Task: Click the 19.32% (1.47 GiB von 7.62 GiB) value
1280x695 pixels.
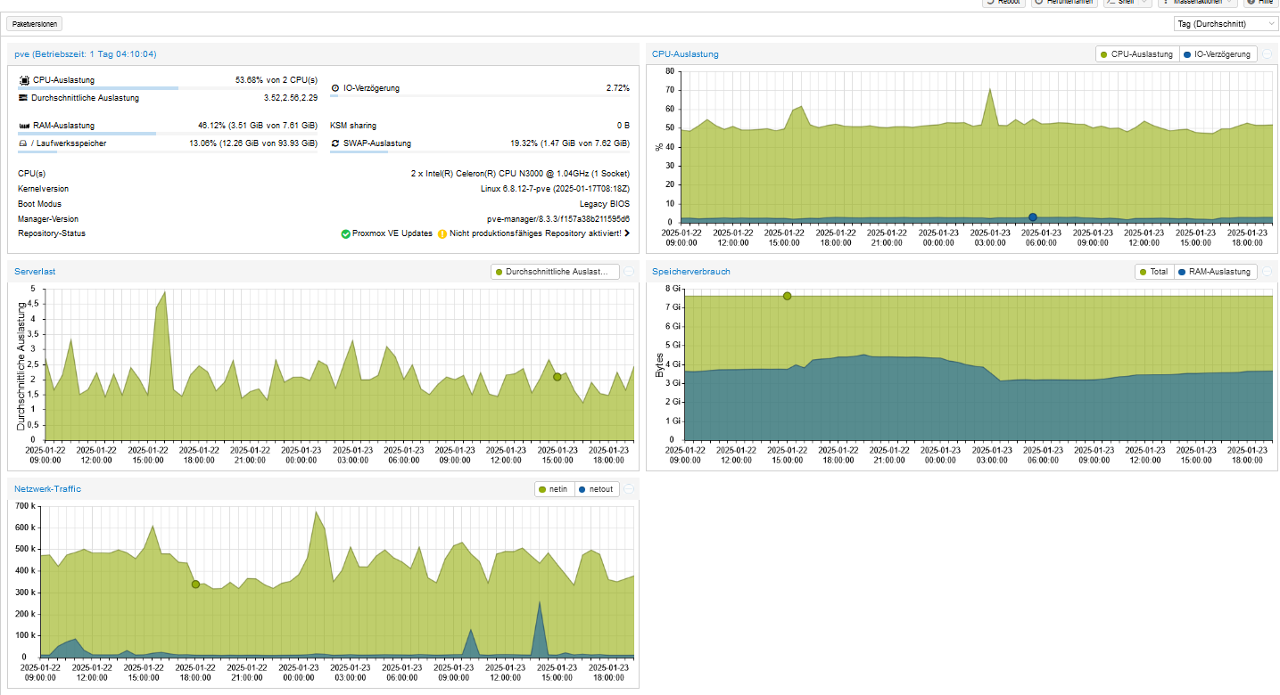Action: coord(570,143)
